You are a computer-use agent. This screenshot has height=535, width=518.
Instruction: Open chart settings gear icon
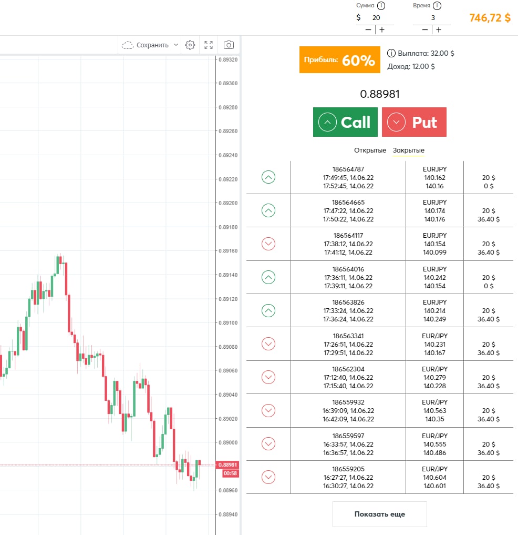pos(190,45)
